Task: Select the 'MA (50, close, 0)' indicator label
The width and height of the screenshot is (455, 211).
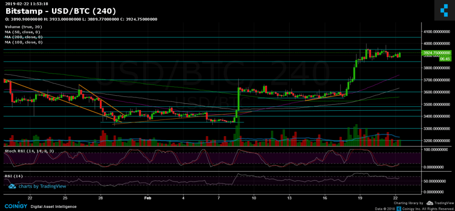Action: click(x=23, y=32)
